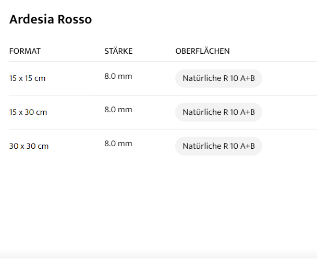Click Natürliche R 10 A+B pill for 15 x 15 cm
Viewport: 317px width, 260px height.
[218, 79]
